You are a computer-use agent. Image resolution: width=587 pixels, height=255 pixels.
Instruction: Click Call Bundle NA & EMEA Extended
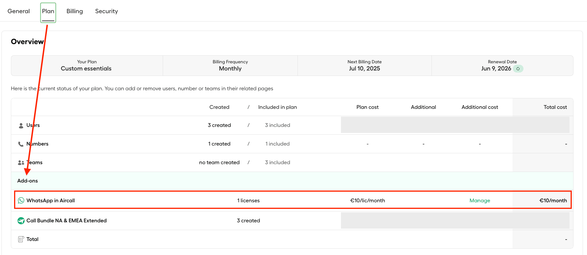(66, 221)
